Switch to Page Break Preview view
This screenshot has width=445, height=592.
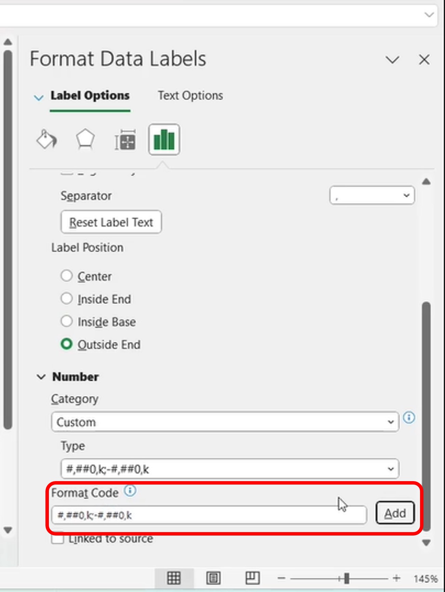(x=253, y=578)
